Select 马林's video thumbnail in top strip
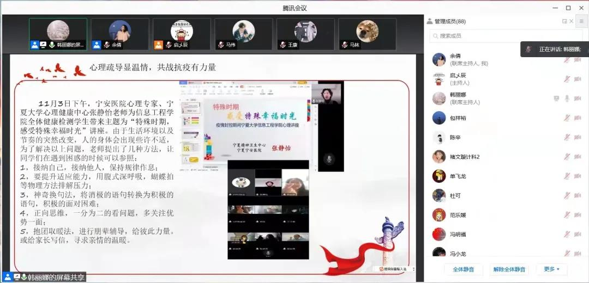Screen dimensions: 589x283 [367, 34]
